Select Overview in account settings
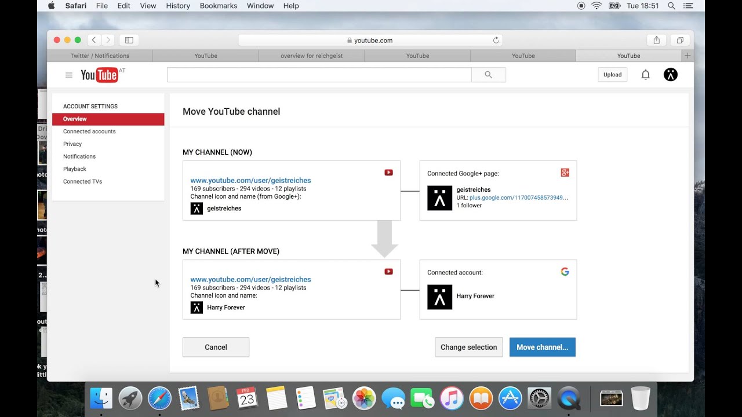Viewport: 742px width, 417px height. tap(108, 119)
